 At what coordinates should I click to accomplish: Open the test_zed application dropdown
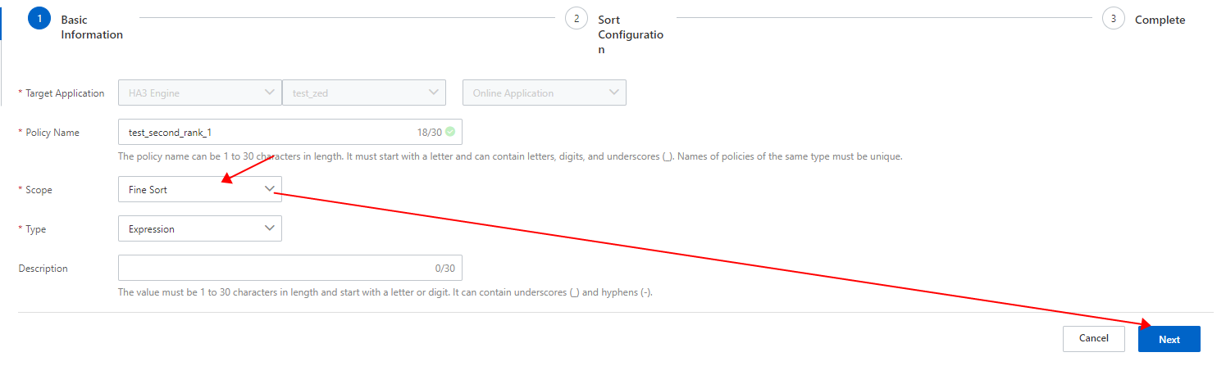[x=363, y=93]
